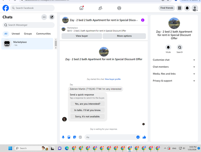Open the Groups icon in the top bar
The height and width of the screenshot is (152, 201).
click(119, 8)
